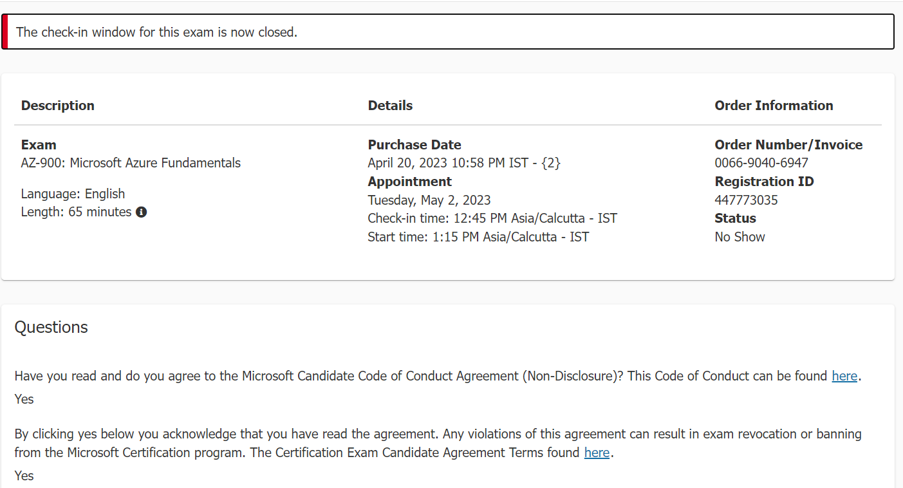Click the Order Information column header
Screen dimensions: 903x488
[x=774, y=105]
